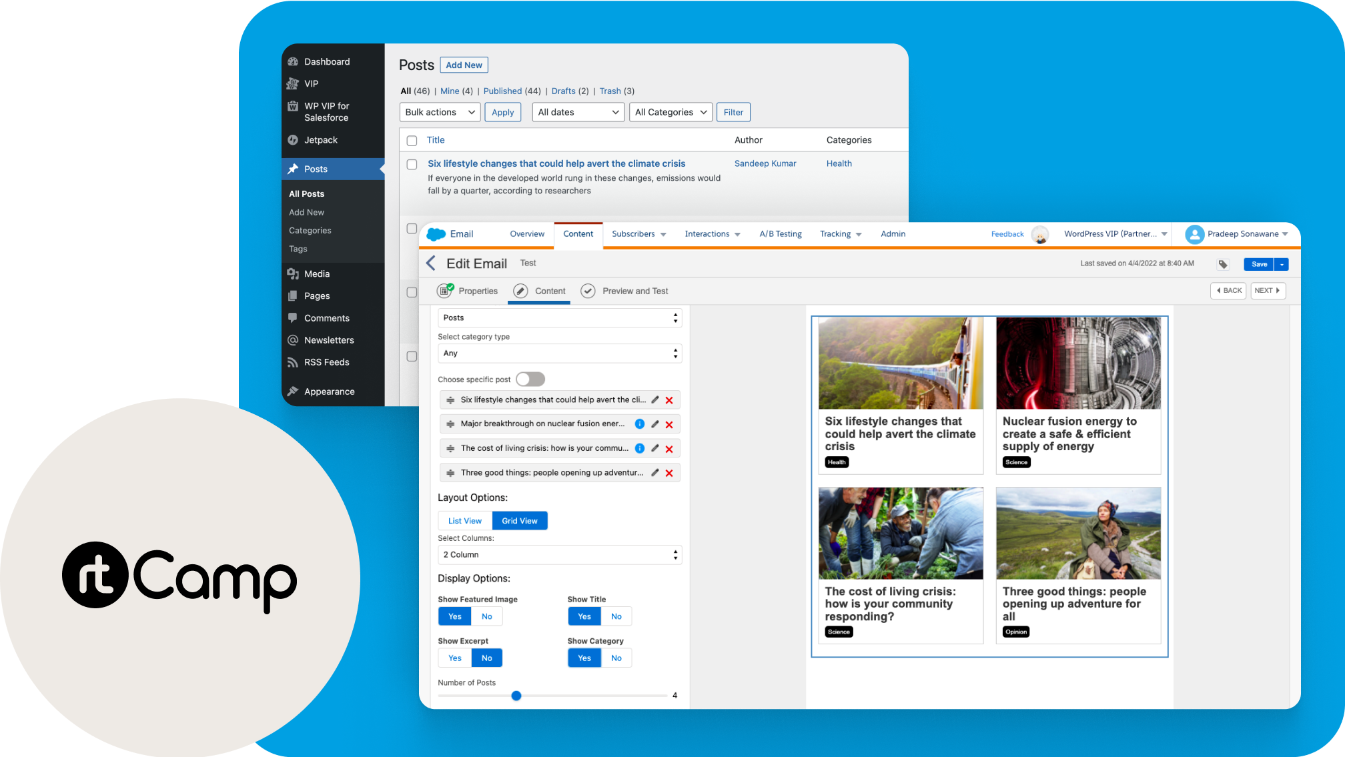
Task: Open Categories submenu under Posts
Action: coord(310,231)
